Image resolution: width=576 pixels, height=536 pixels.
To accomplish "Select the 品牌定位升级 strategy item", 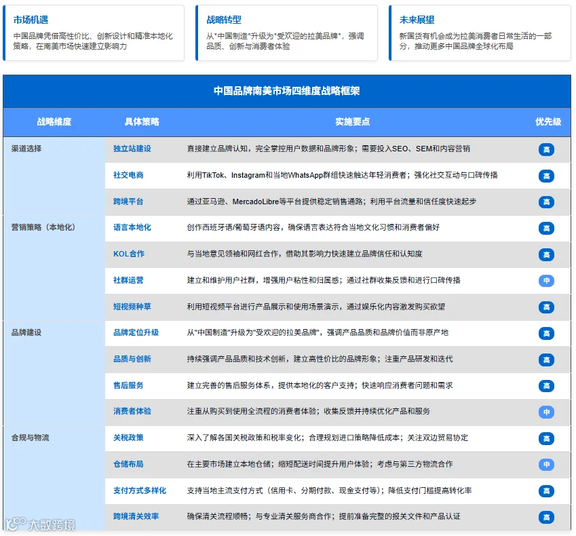I will tap(136, 332).
